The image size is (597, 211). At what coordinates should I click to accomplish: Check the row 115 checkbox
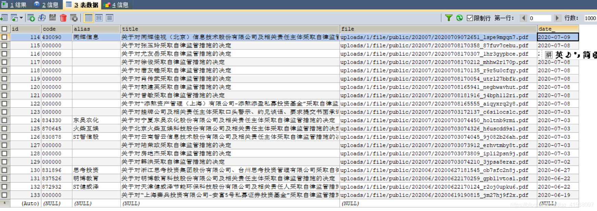point(4,45)
